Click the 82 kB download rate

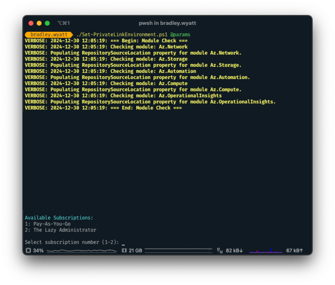pos(234,251)
